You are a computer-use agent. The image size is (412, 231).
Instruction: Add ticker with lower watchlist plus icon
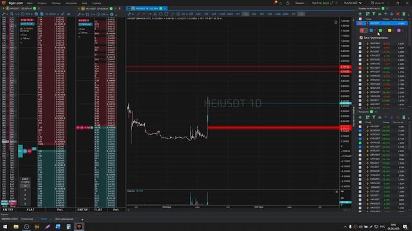360,117
